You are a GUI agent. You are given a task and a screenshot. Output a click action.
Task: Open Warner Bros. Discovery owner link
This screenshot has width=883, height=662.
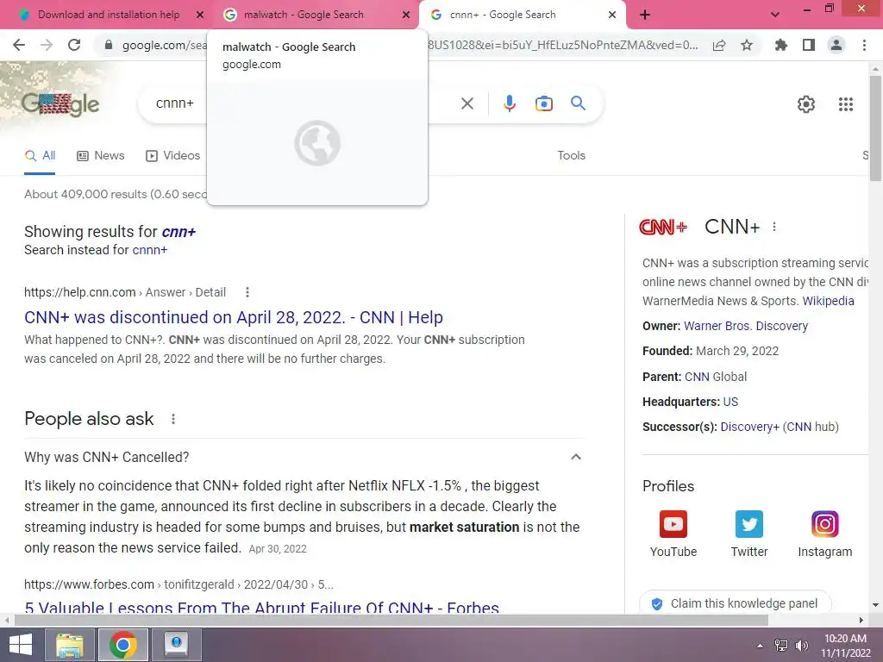coord(746,326)
